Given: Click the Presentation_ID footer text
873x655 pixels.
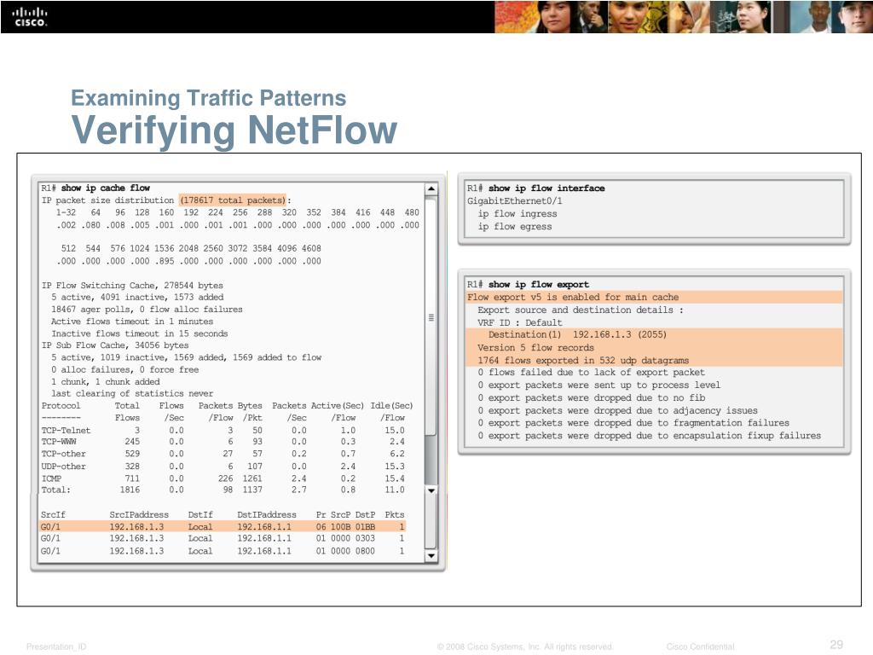Looking at the screenshot, I should coord(56,646).
